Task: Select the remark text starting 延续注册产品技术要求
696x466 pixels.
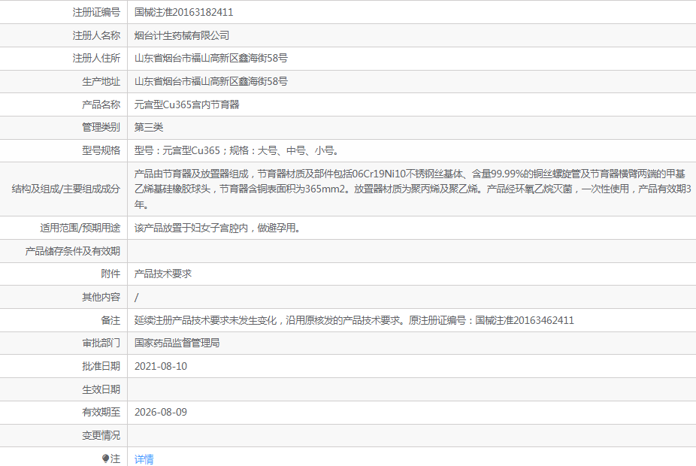Action: (354, 320)
